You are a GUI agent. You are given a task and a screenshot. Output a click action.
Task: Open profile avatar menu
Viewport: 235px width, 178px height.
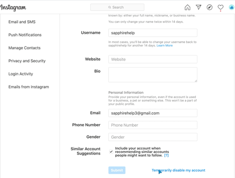(231, 7)
